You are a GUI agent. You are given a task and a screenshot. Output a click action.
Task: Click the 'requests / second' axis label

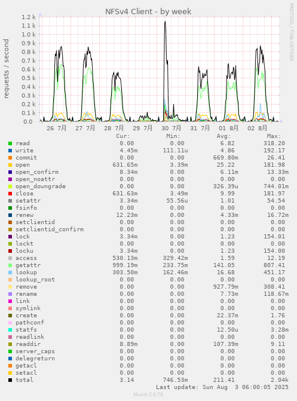pos(6,69)
